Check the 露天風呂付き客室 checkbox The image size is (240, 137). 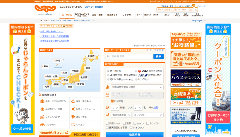tap(107, 128)
